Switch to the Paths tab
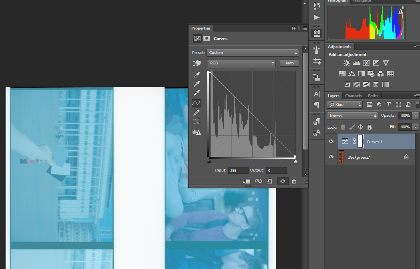Screen dimensions: 420x269 (373, 96)
